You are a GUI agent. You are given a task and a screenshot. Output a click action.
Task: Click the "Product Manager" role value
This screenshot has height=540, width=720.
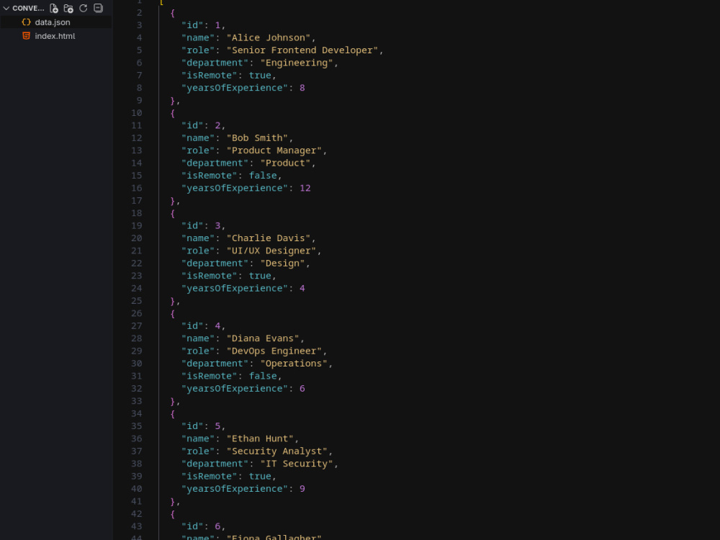pos(274,150)
